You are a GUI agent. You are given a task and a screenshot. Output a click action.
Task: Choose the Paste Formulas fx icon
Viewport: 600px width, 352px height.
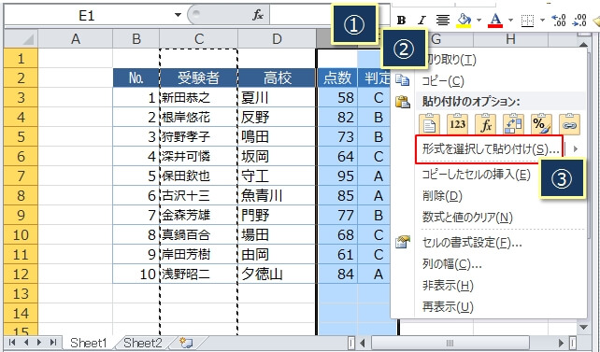(485, 124)
